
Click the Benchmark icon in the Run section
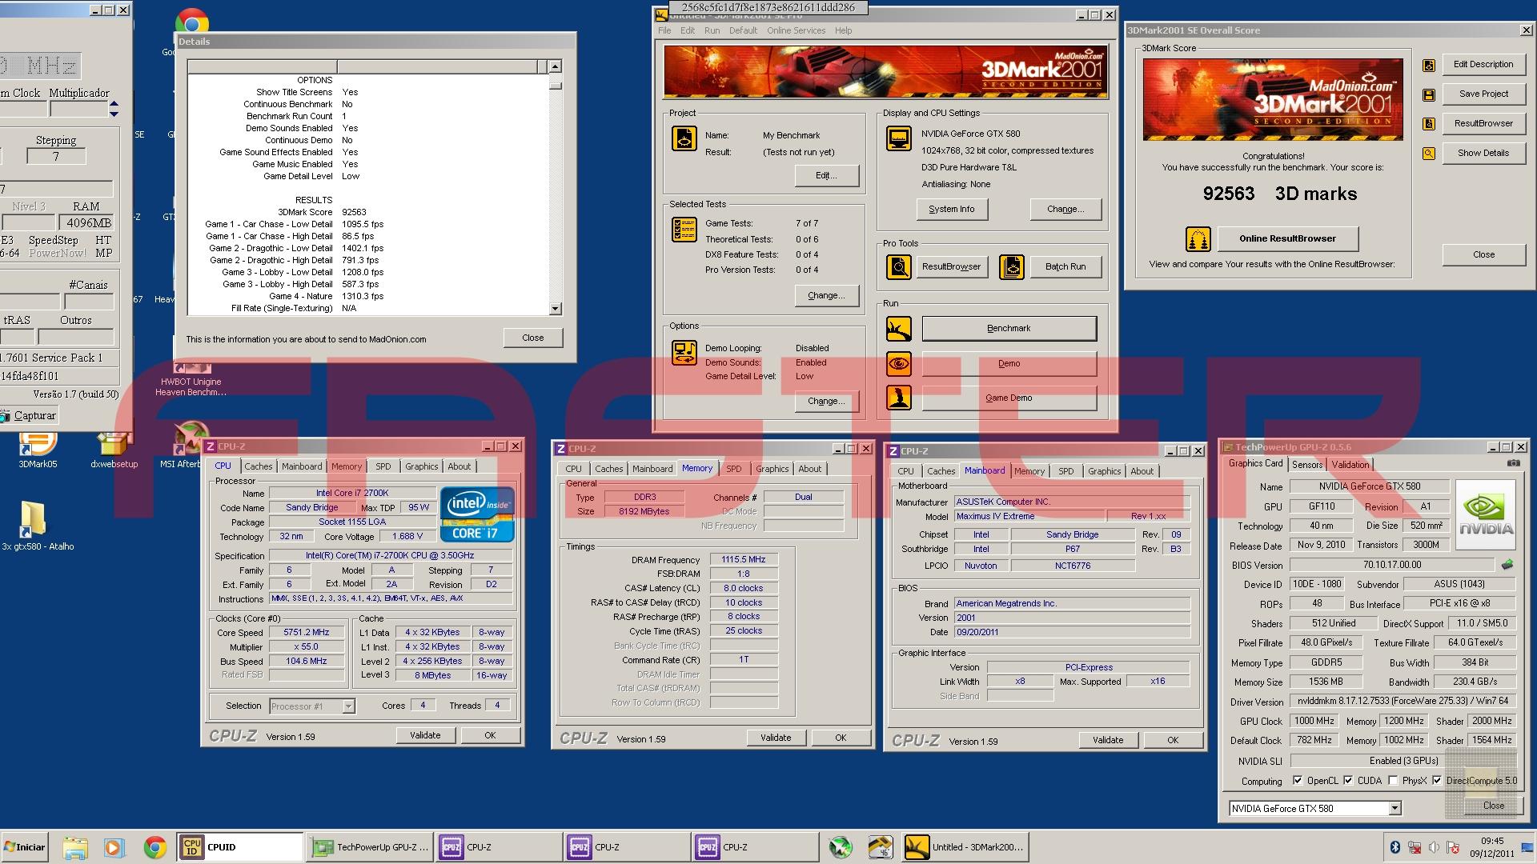point(899,329)
